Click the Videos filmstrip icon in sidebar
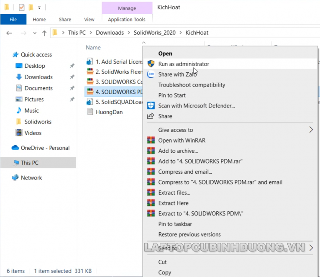This screenshot has height=277, width=320. pyautogui.click(x=19, y=133)
